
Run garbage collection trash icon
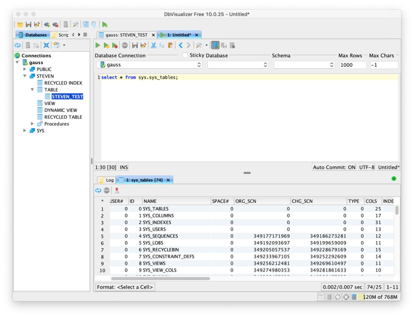pyautogui.click(x=354, y=297)
